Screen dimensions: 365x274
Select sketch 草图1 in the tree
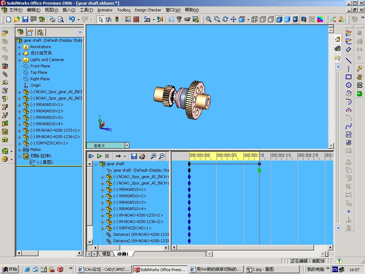pos(45,162)
